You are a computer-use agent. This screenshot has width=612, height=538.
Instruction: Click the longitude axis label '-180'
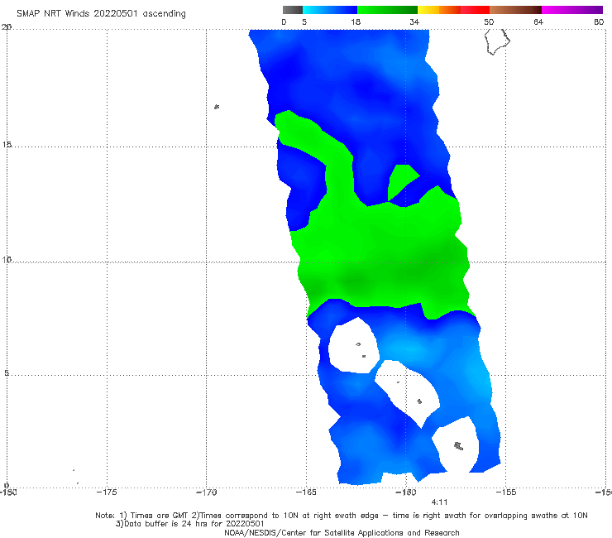click(7, 492)
